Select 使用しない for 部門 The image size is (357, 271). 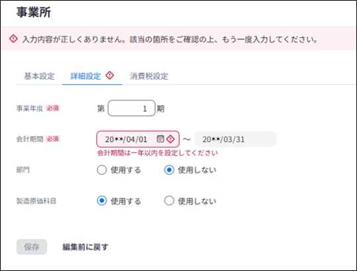(169, 170)
